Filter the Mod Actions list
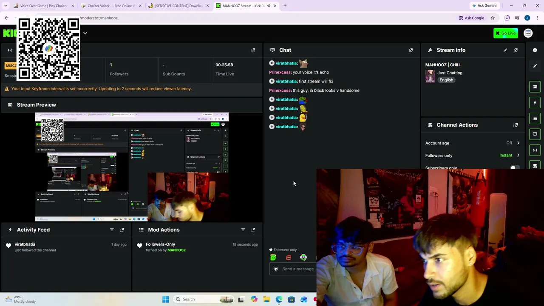544x306 pixels. [243, 230]
